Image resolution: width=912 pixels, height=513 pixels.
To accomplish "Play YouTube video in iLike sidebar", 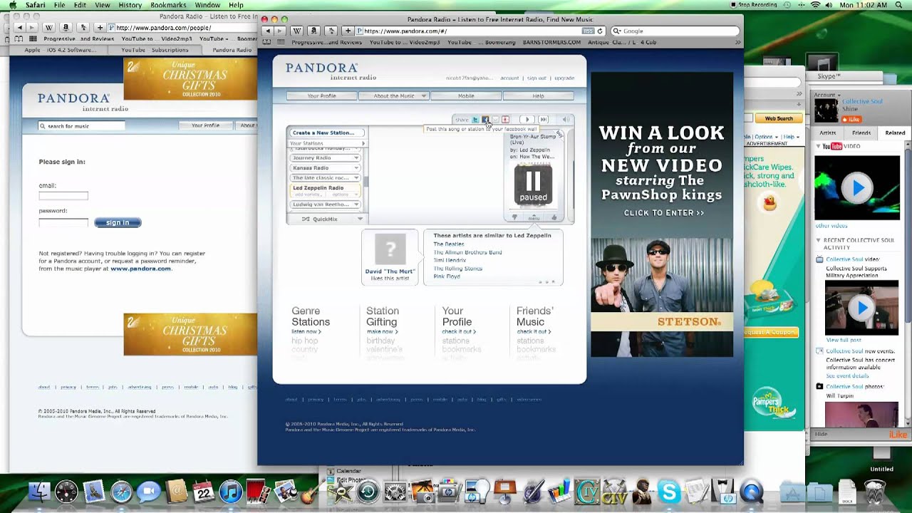I will 857,188.
